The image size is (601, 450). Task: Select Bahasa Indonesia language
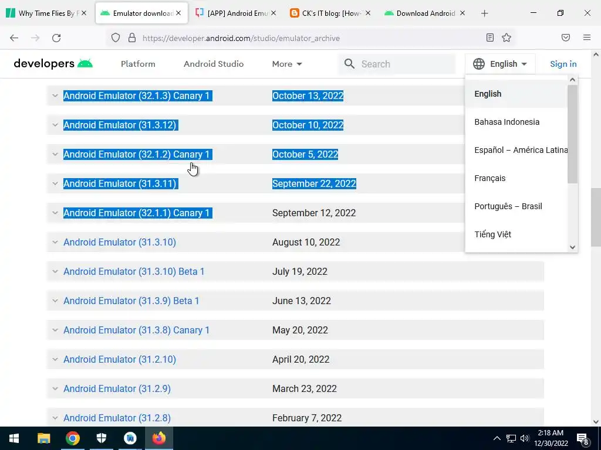tap(516, 122)
